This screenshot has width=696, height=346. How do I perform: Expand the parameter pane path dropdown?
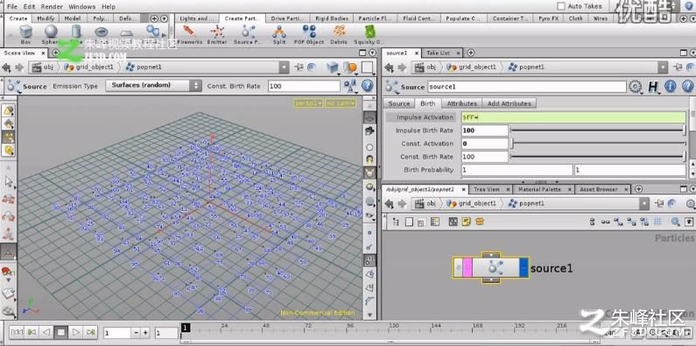[663, 67]
